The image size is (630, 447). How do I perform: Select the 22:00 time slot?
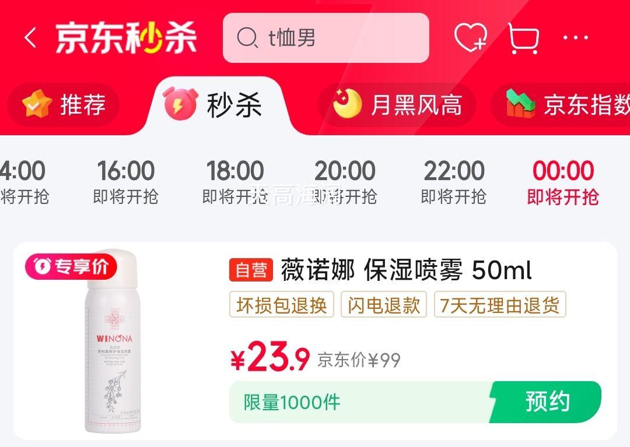454,182
